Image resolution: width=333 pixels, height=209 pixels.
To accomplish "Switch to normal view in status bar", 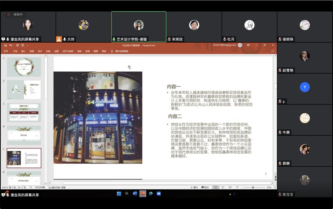I will [216, 188].
